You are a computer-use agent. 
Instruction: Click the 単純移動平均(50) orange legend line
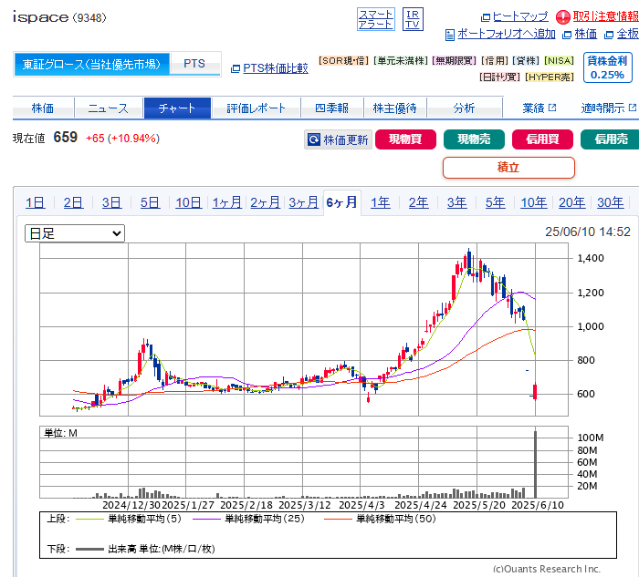point(338,520)
